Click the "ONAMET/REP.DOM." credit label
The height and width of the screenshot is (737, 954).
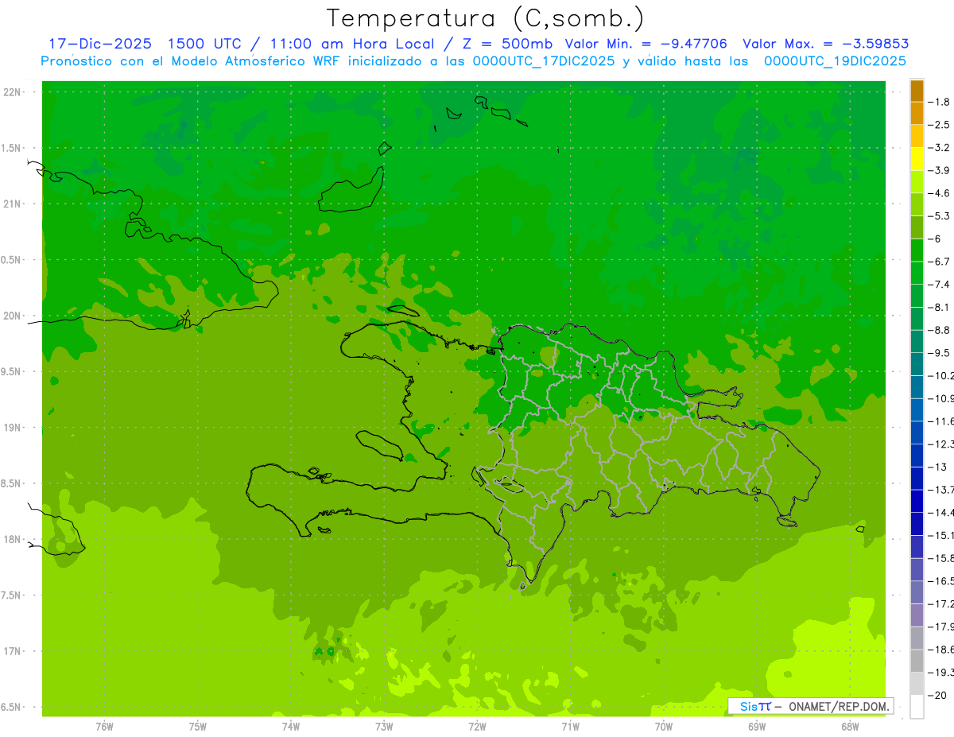point(838,706)
